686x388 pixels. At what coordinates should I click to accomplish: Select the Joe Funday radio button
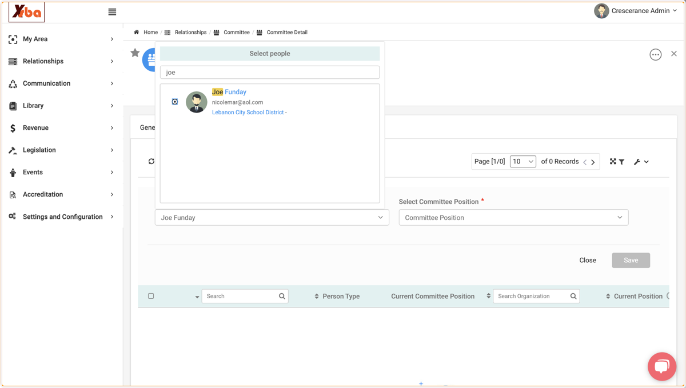pos(175,102)
